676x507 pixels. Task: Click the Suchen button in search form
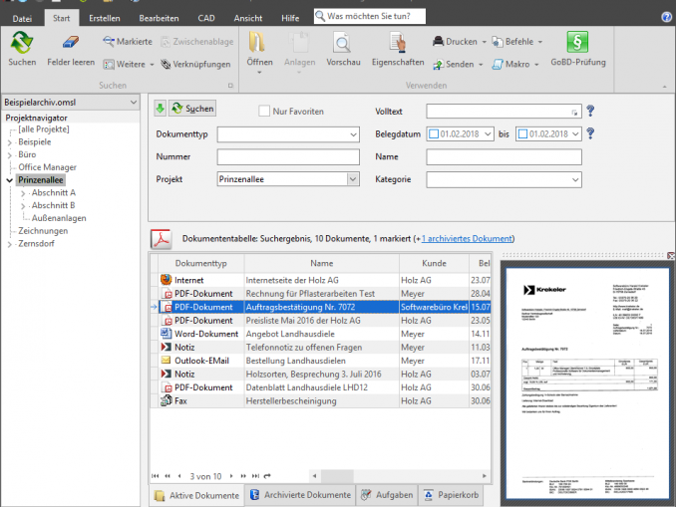[192, 109]
